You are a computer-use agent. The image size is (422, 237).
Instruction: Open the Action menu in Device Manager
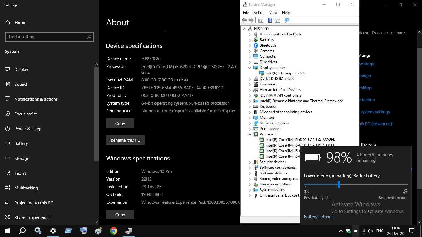pyautogui.click(x=259, y=13)
